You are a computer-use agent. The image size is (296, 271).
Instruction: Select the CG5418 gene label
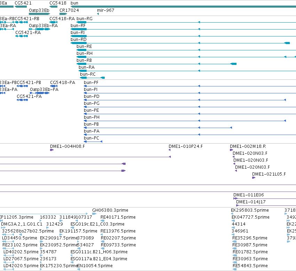point(58,3)
